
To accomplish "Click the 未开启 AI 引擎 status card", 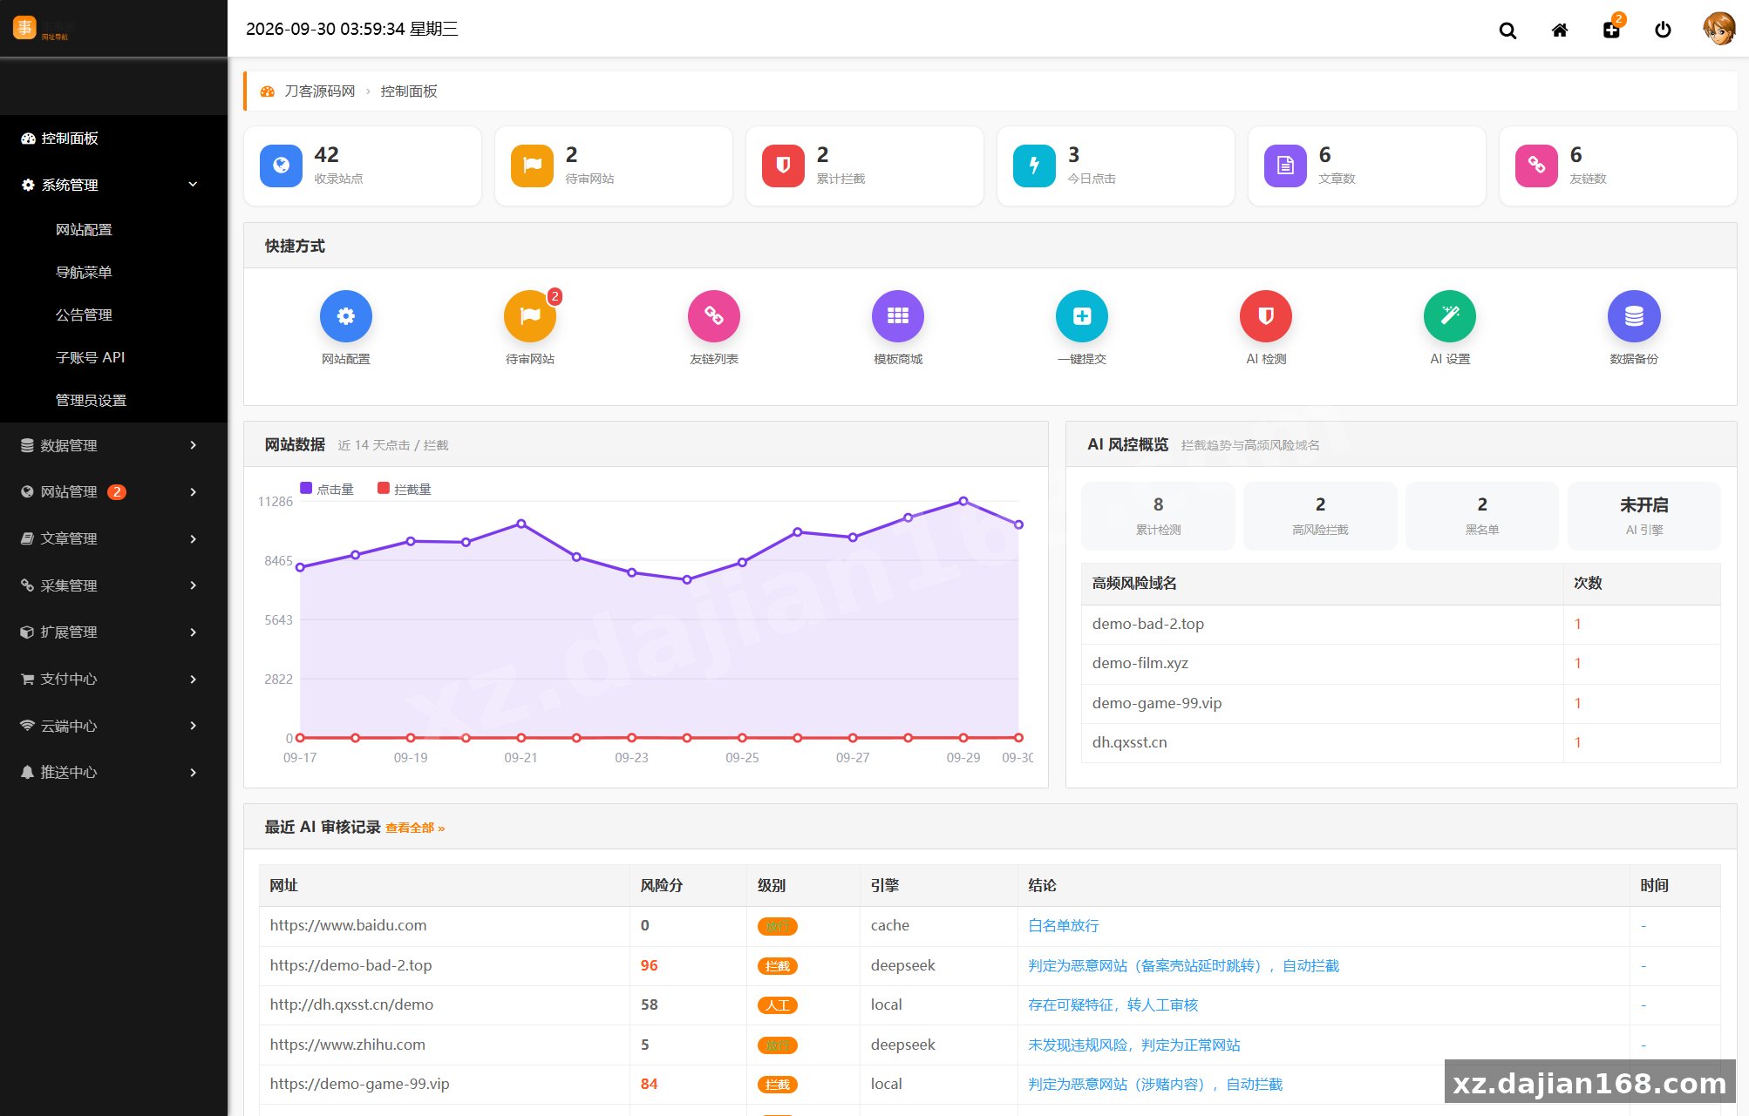I will (x=1644, y=516).
